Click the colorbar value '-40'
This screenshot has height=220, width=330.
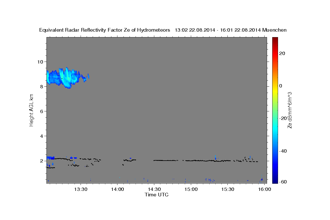tap(283, 151)
